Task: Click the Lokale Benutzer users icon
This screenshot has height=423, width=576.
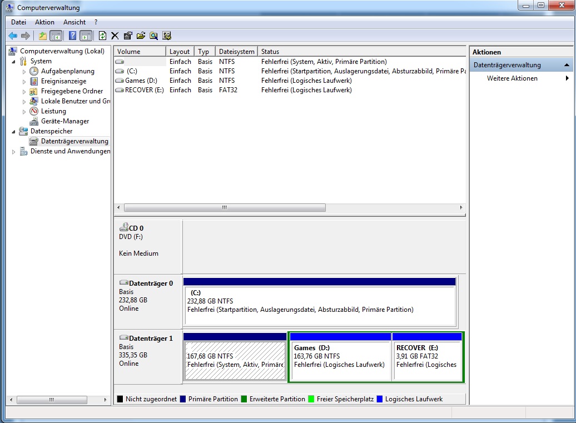Action: pos(34,101)
